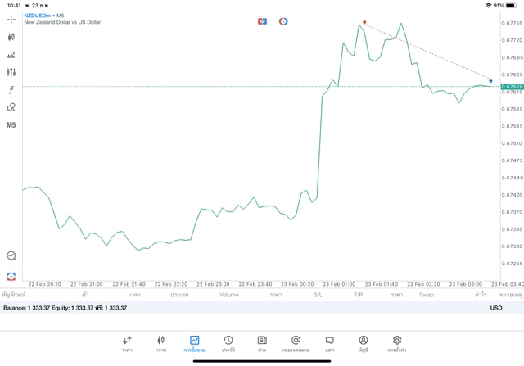
Task: Tap the red-blue trade icon on chart
Action: [262, 21]
